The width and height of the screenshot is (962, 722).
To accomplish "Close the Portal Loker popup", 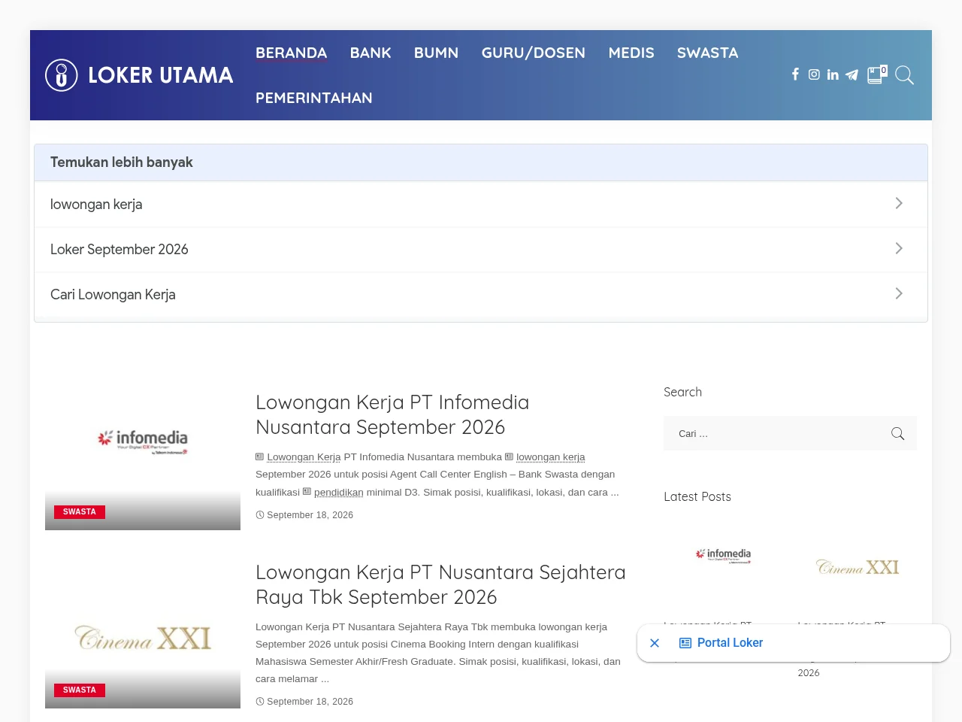I will (x=655, y=643).
